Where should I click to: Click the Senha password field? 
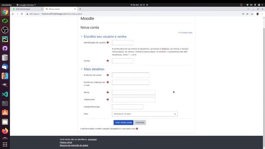(123, 61)
